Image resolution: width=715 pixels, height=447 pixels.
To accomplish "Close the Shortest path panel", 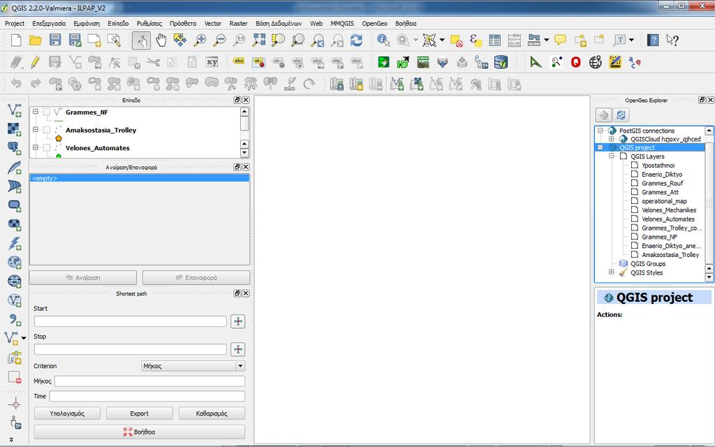I will tap(246, 293).
